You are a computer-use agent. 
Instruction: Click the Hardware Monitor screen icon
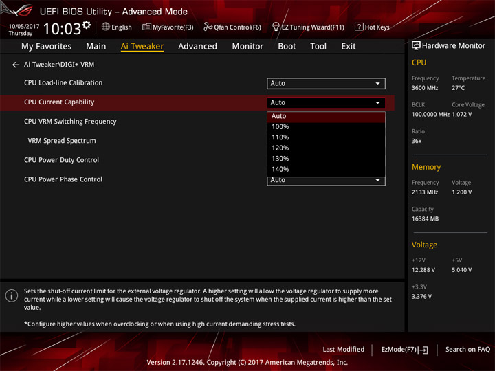point(416,46)
